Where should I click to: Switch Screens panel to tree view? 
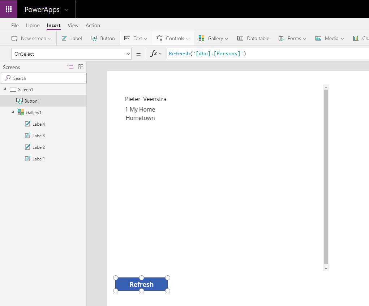point(70,67)
